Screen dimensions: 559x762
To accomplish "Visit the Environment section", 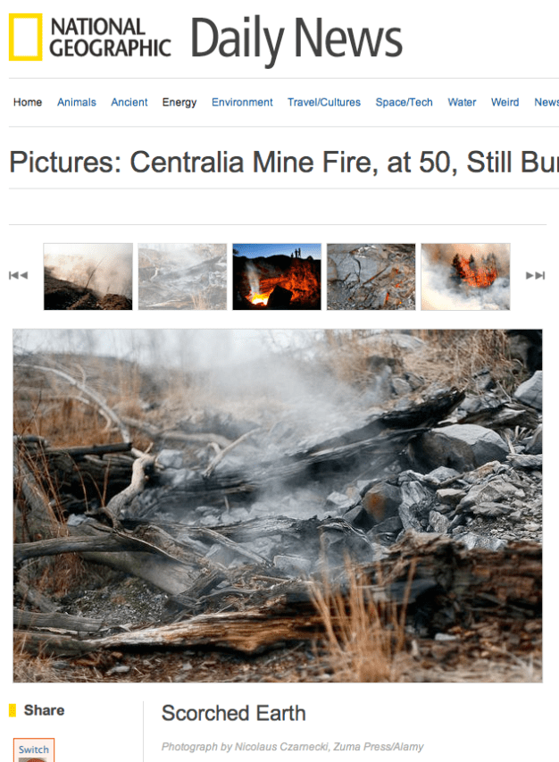I will point(242,102).
